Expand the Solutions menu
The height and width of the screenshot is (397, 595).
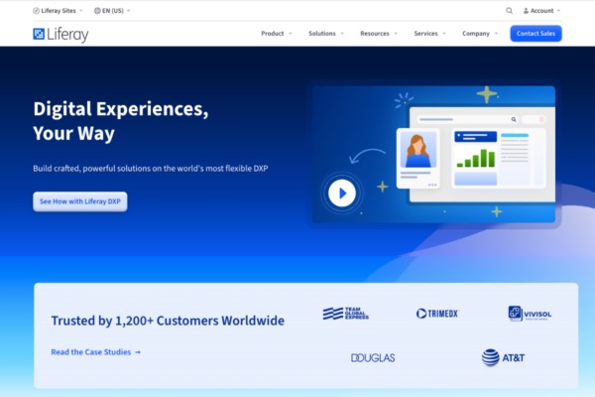click(x=326, y=34)
